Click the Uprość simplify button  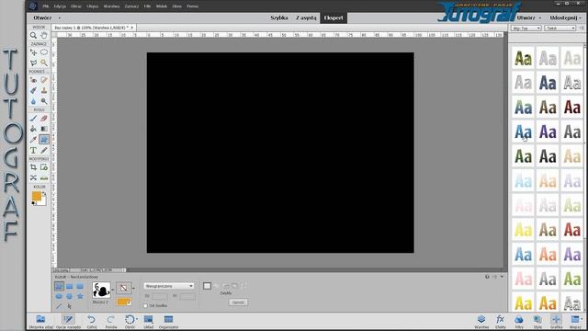click(x=238, y=302)
